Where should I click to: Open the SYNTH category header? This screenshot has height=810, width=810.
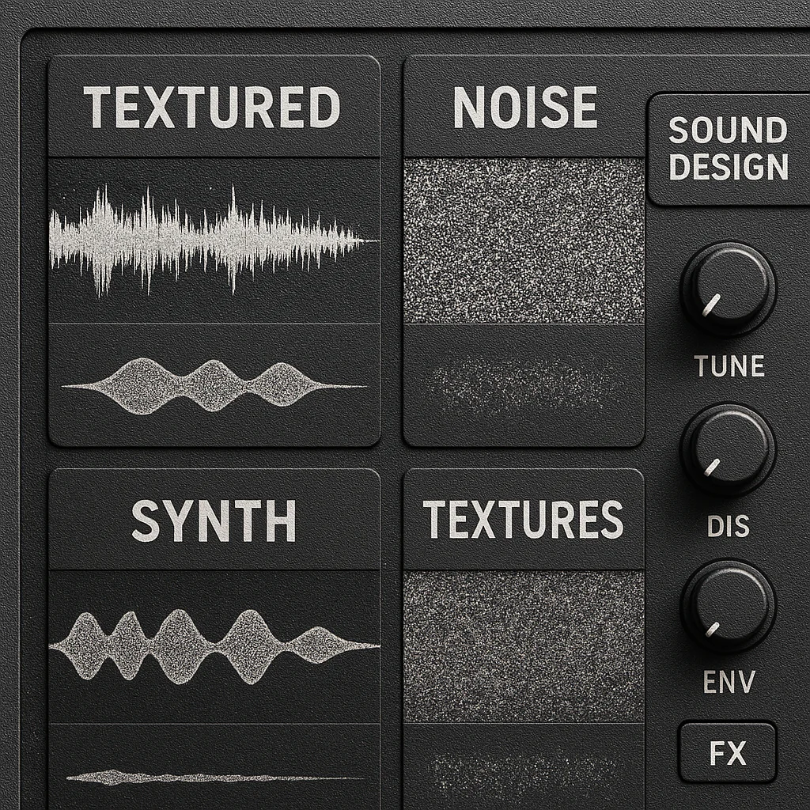(x=214, y=519)
